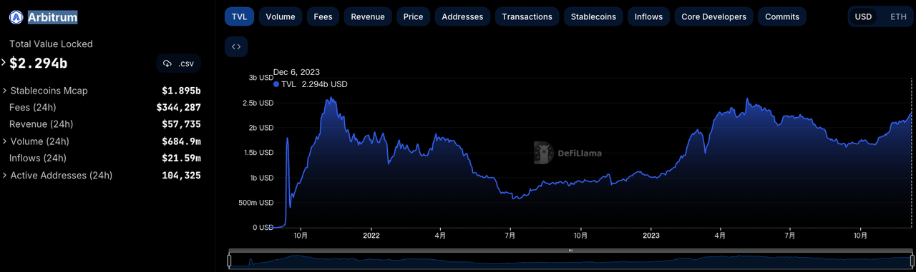This screenshot has height=272, width=916.
Task: Expand the Total Value Locked breakdown
Action: pyautogui.click(x=4, y=63)
